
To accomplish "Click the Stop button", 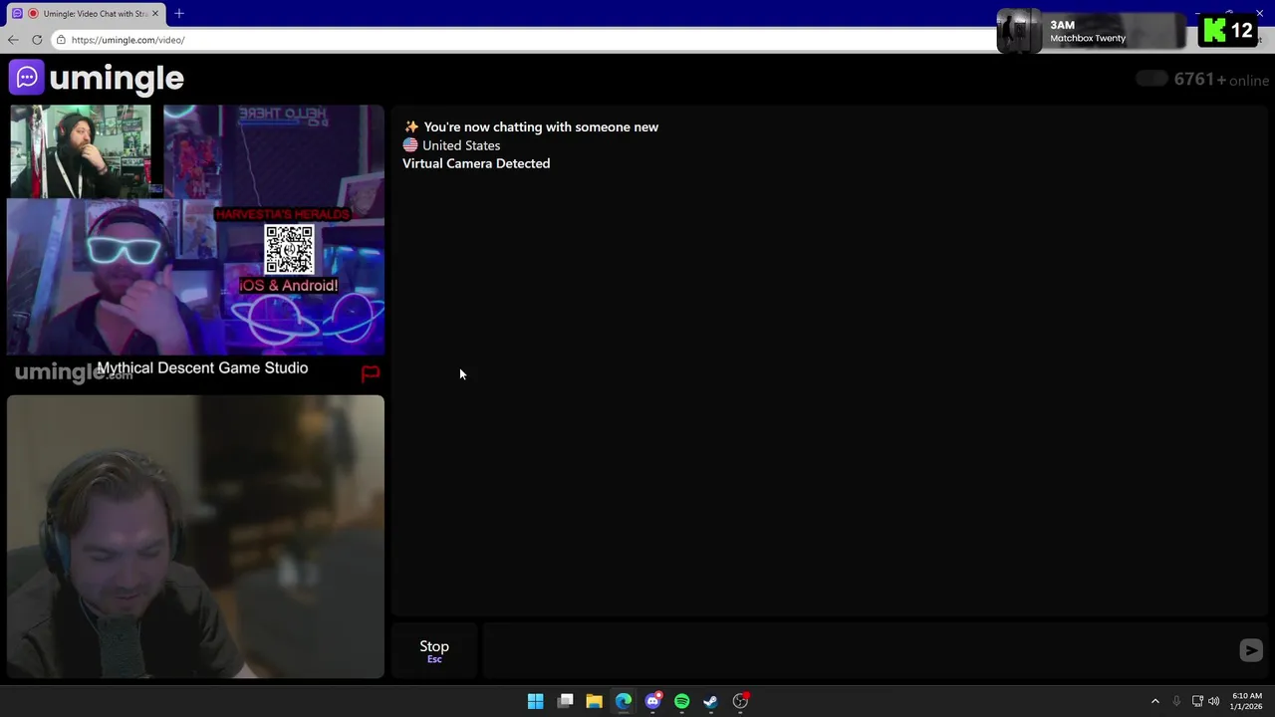I will [x=434, y=650].
